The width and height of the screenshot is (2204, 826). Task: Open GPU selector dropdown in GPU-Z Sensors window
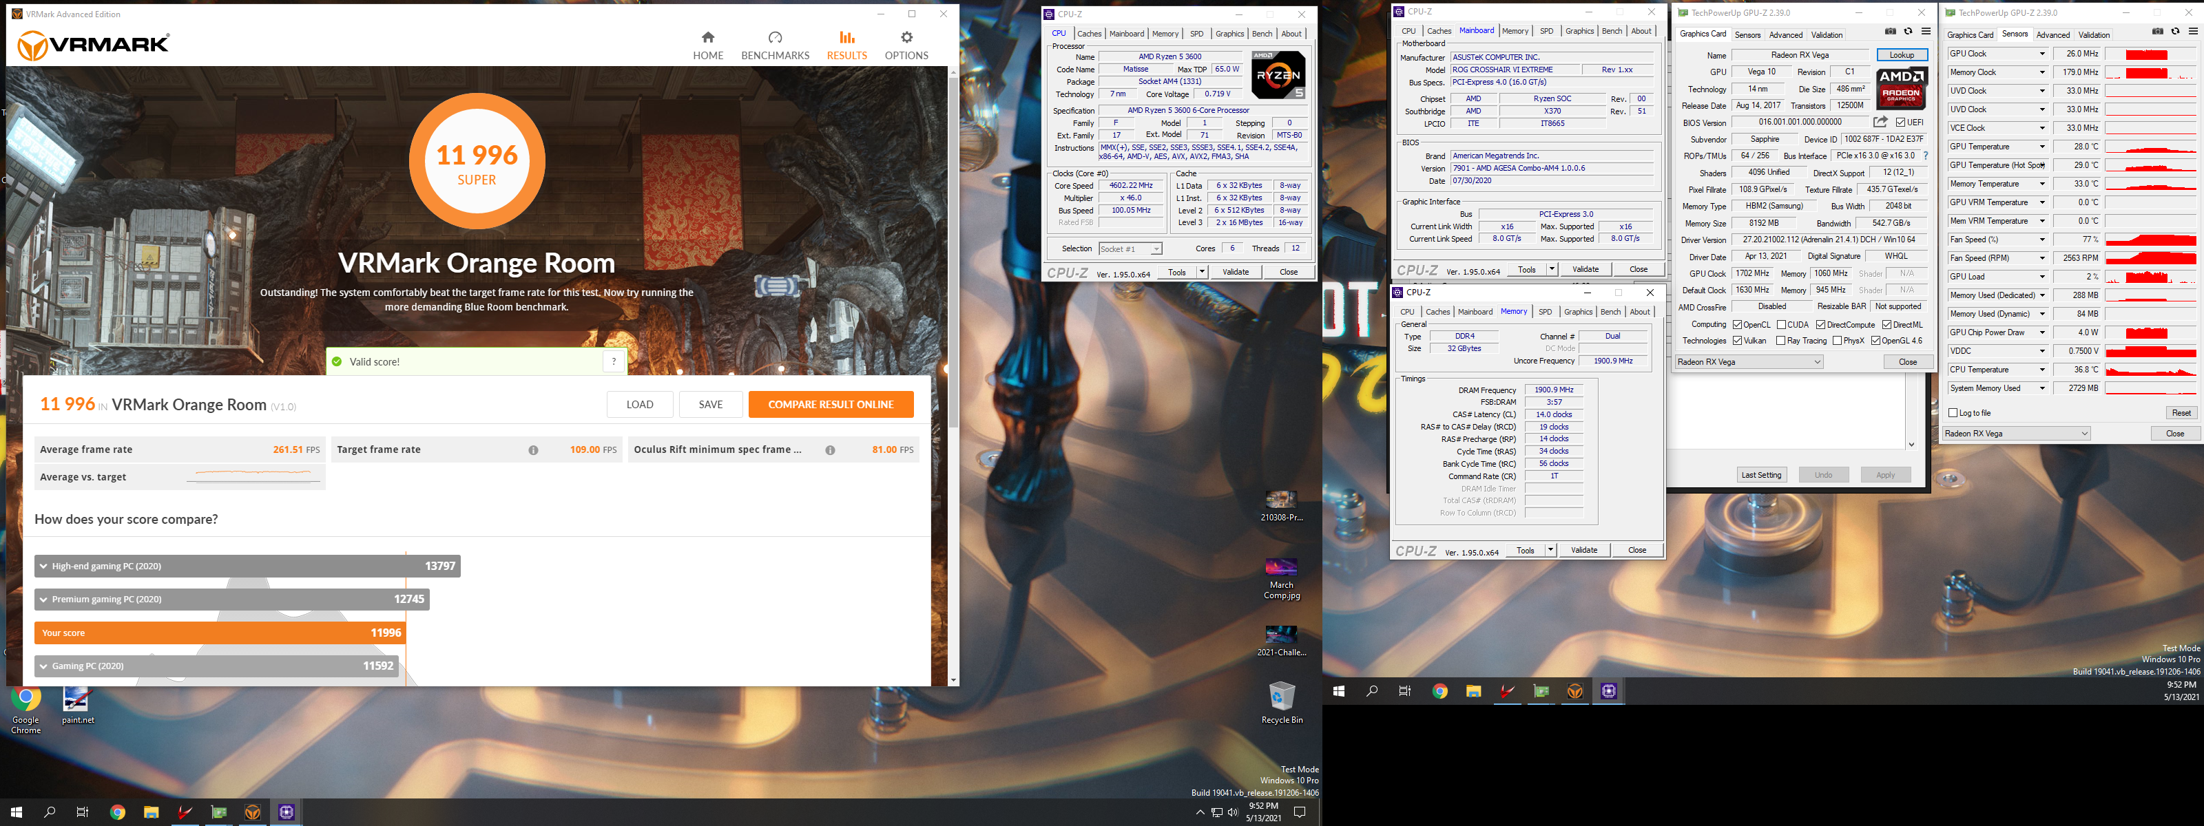(x=2016, y=434)
